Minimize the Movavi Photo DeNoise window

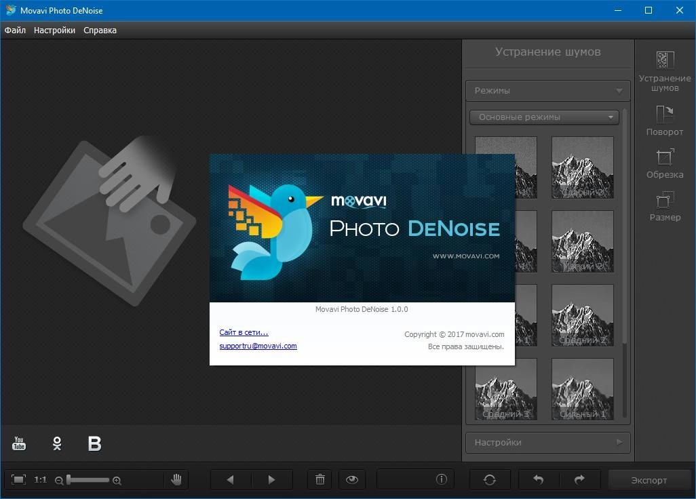pyautogui.click(x=618, y=10)
